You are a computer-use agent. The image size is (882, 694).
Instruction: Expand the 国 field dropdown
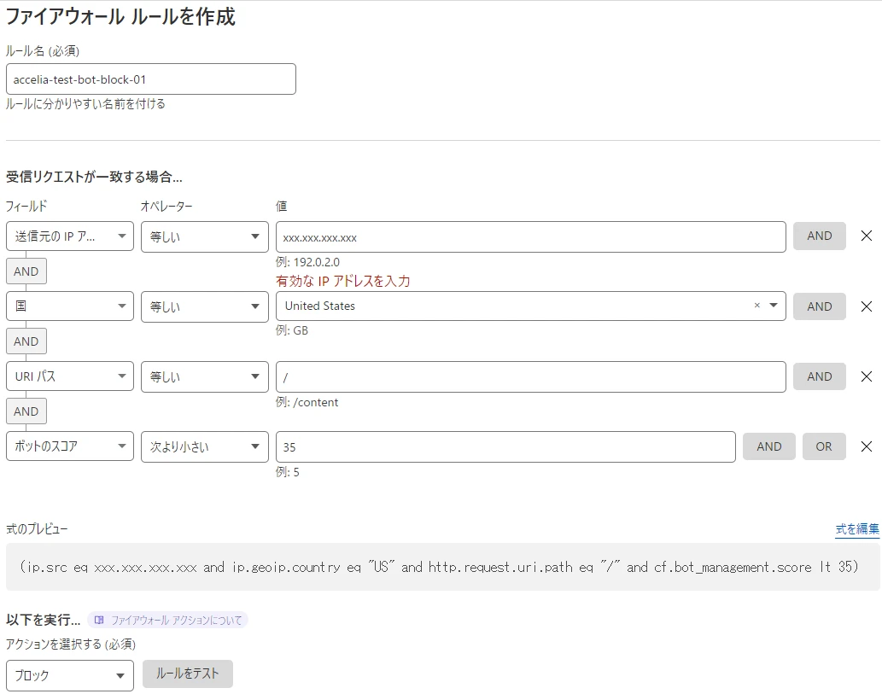70,306
